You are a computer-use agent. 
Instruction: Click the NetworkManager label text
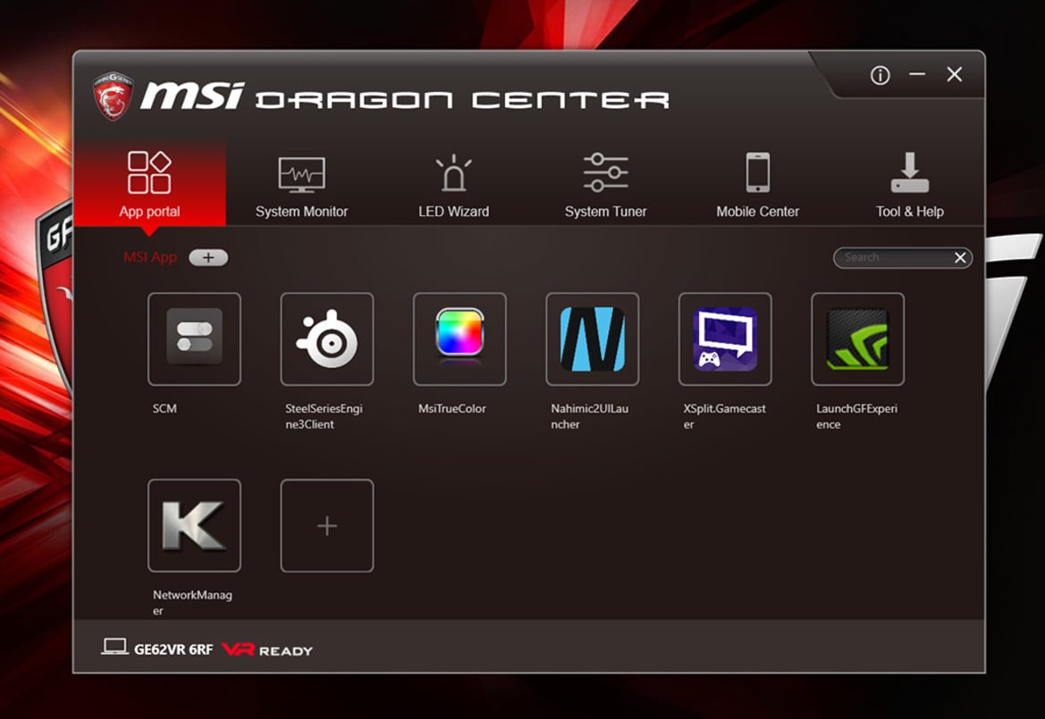[x=192, y=603]
